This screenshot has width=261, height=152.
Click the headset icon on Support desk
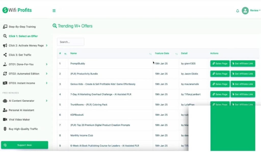coord(5,145)
